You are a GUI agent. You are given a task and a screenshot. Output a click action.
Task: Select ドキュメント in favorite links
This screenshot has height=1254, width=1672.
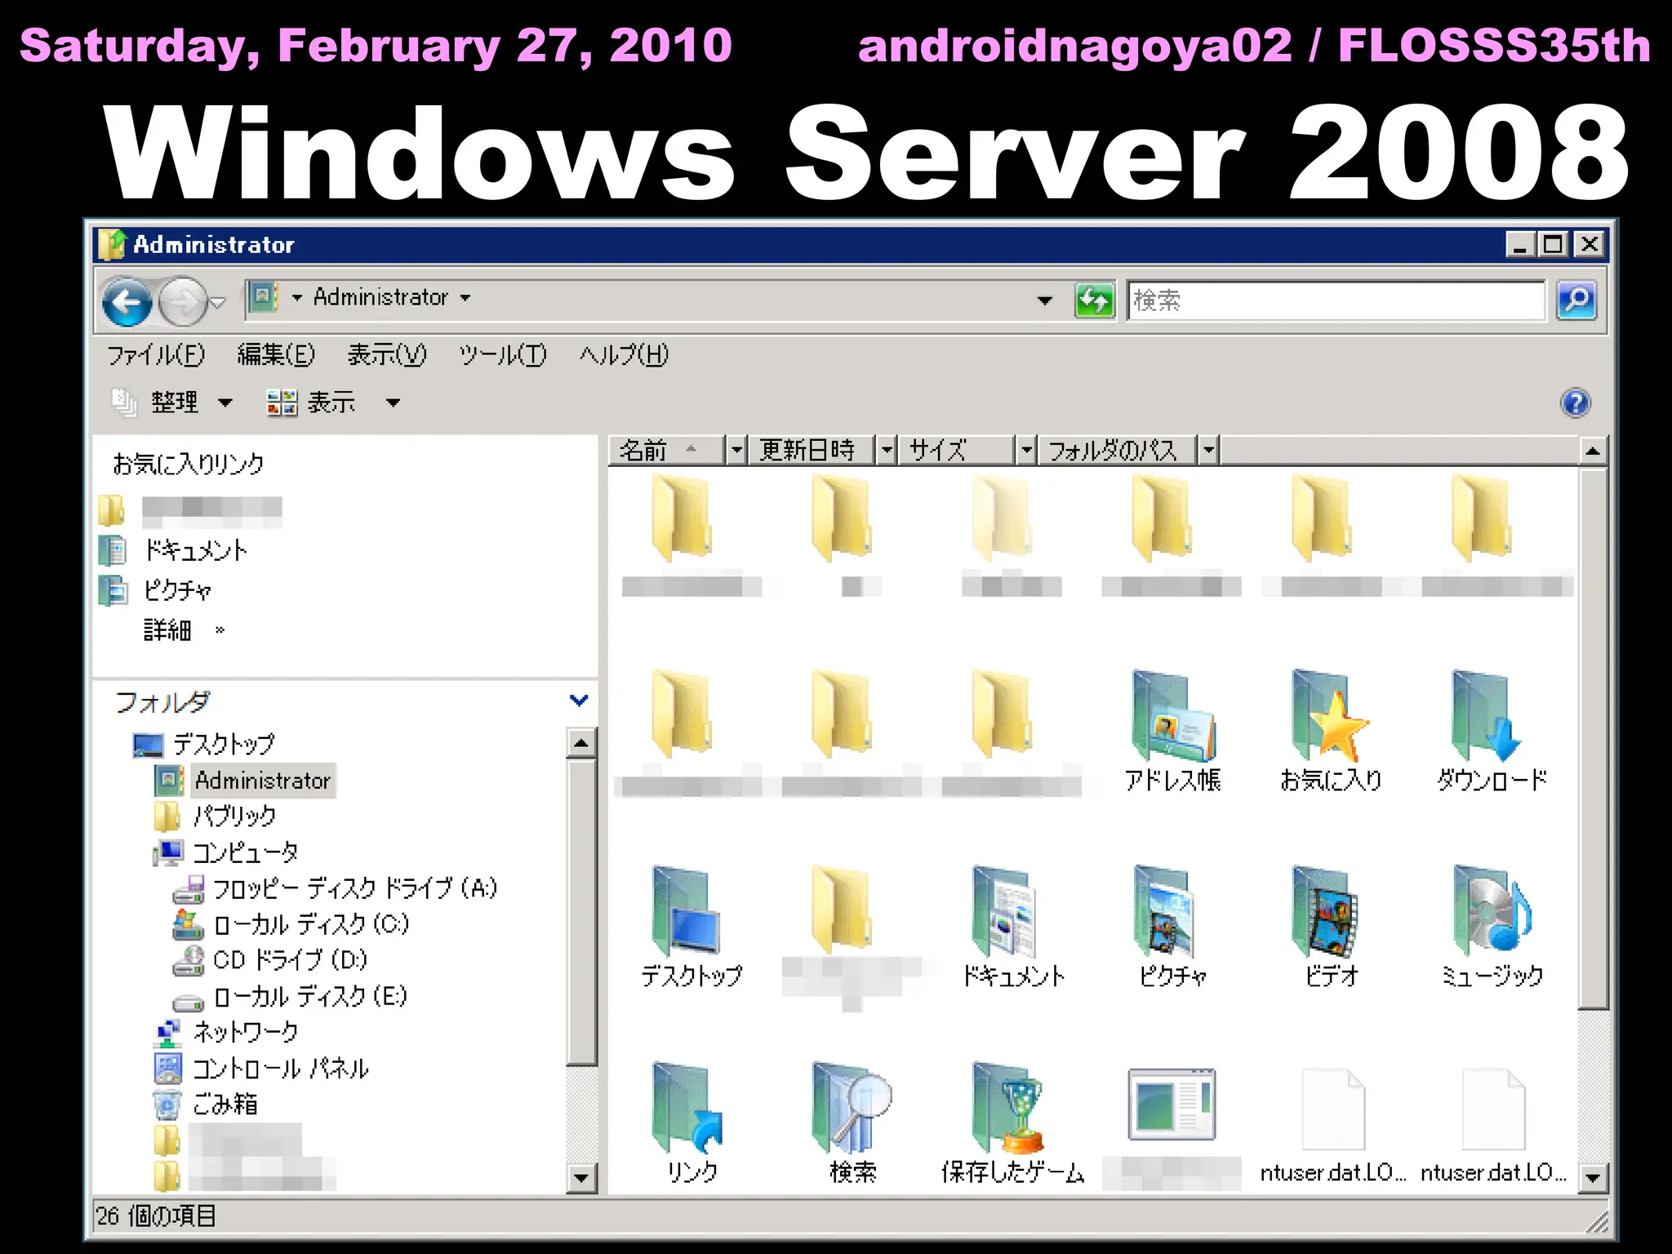click(173, 550)
